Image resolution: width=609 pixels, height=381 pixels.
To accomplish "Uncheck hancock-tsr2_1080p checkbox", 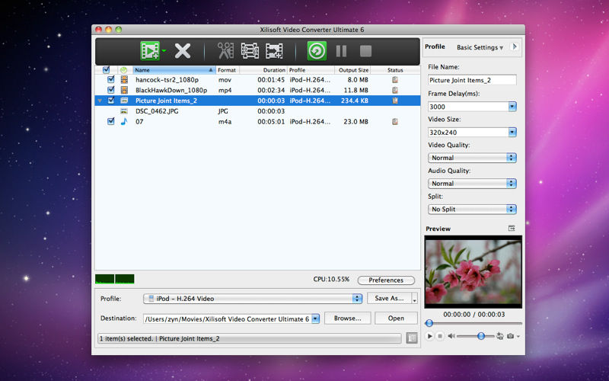I will tap(110, 79).
